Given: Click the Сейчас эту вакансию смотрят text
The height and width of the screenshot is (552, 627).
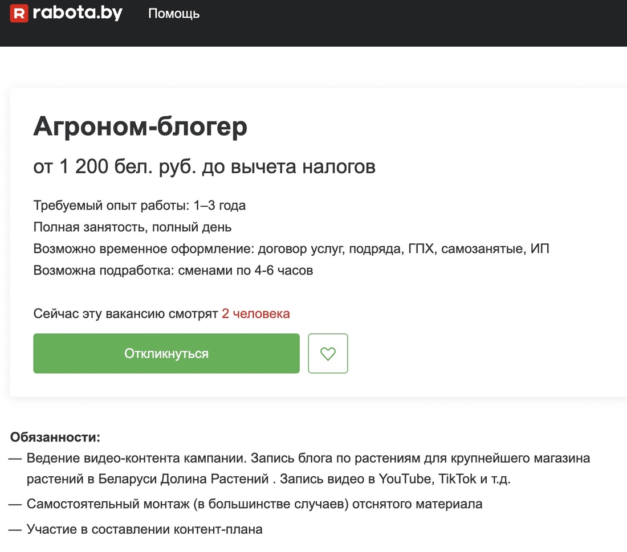Looking at the screenshot, I should 125,314.
